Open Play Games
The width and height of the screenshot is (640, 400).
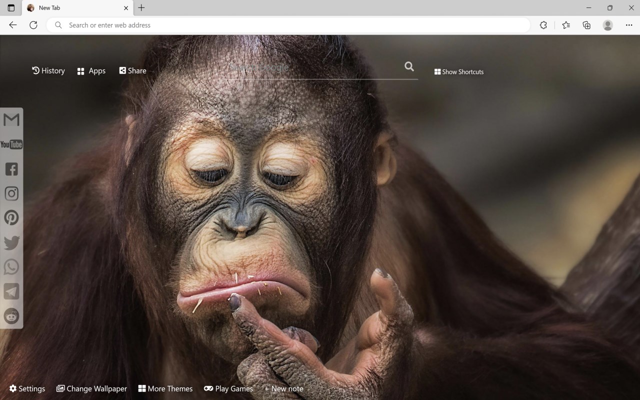point(228,388)
